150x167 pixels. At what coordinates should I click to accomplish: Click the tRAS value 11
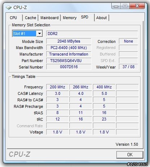[x=81, y=113]
